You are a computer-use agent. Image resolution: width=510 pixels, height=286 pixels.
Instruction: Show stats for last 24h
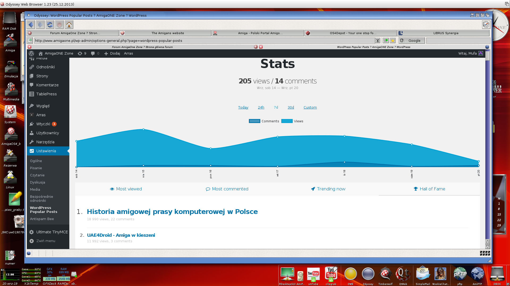coord(261,108)
